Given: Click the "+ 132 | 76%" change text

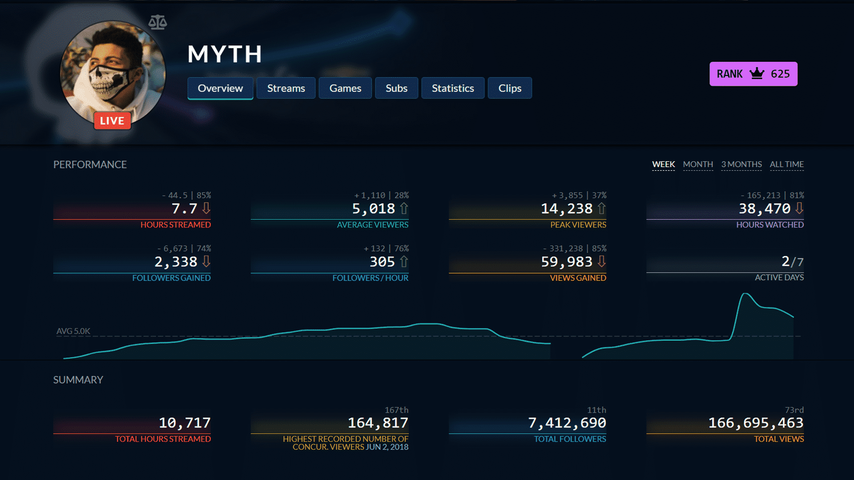Looking at the screenshot, I should point(386,248).
